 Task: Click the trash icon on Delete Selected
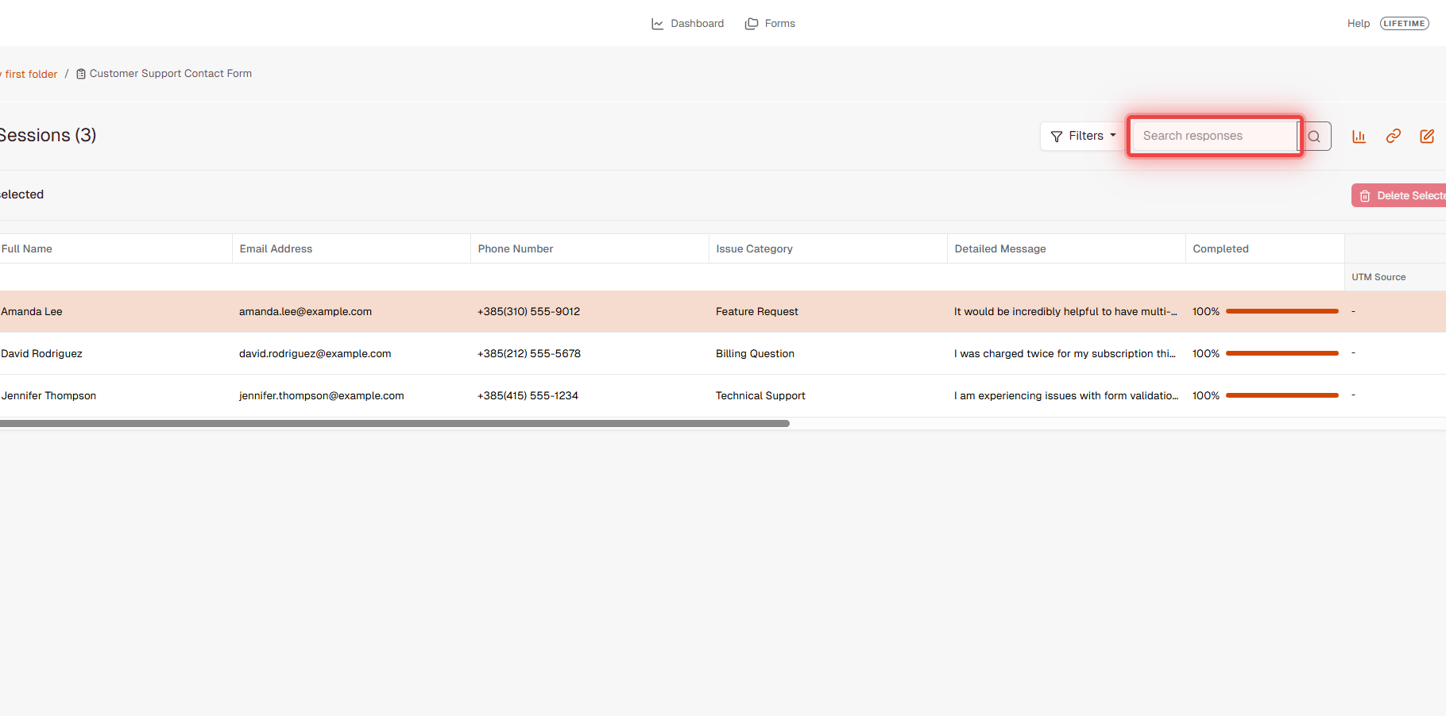click(1365, 195)
